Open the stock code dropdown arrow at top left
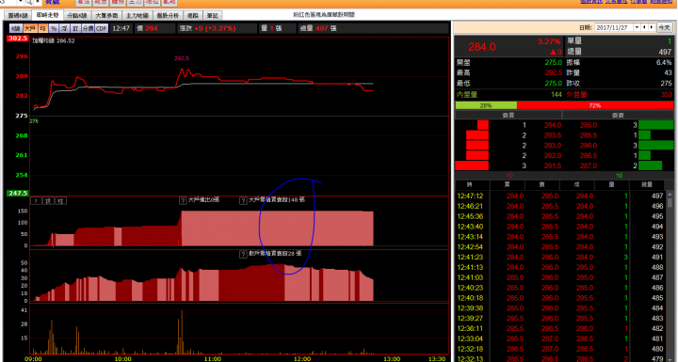This screenshot has width=678, height=362. coord(20,2)
